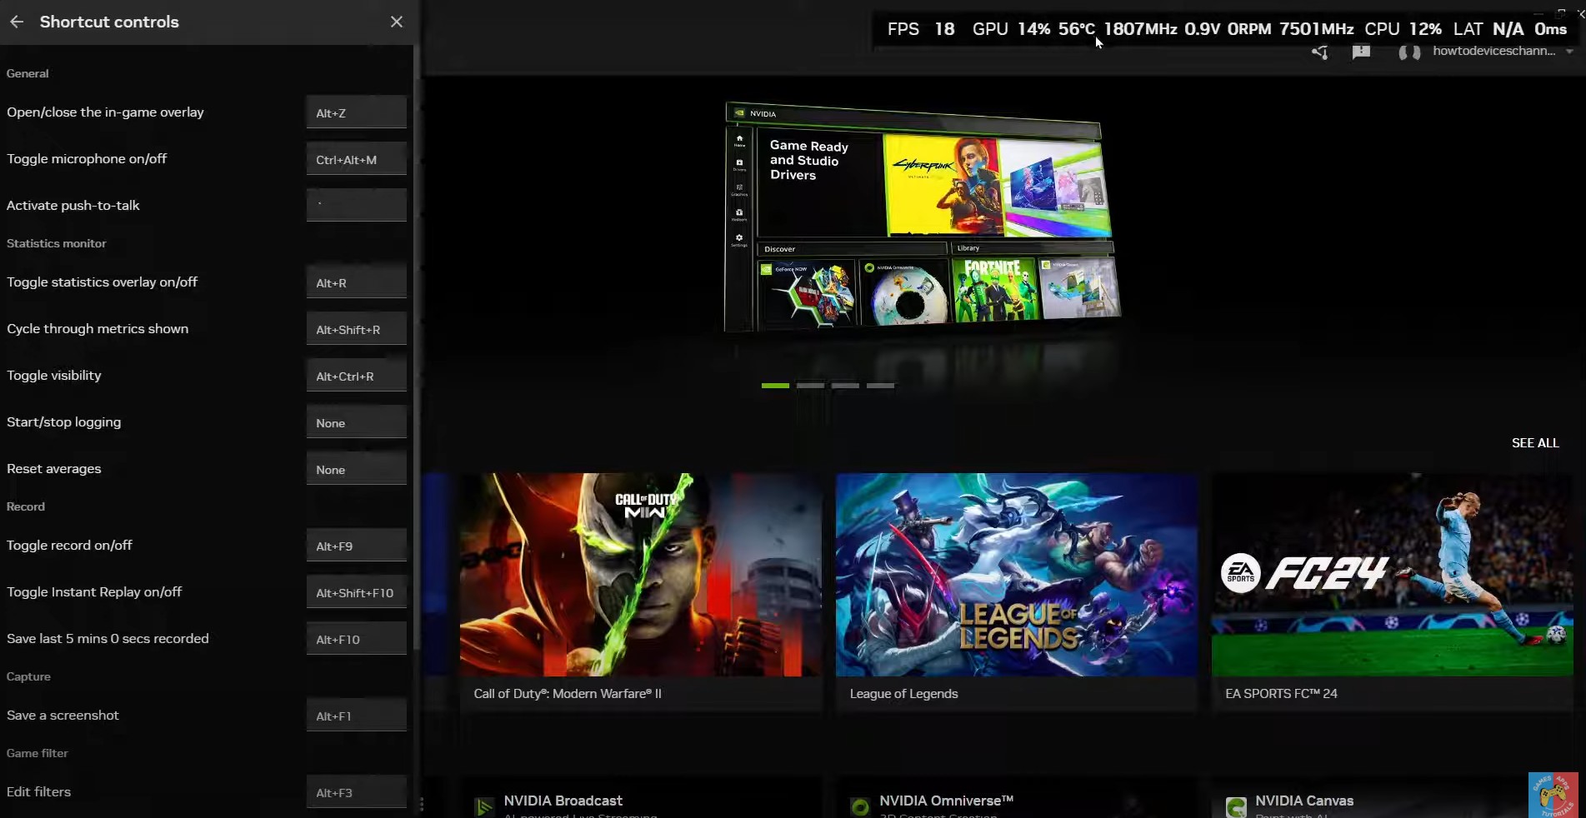Open the feedback notification icon
The height and width of the screenshot is (818, 1586).
[x=1361, y=52]
